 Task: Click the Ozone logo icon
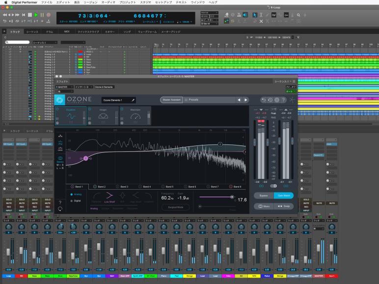pos(60,100)
